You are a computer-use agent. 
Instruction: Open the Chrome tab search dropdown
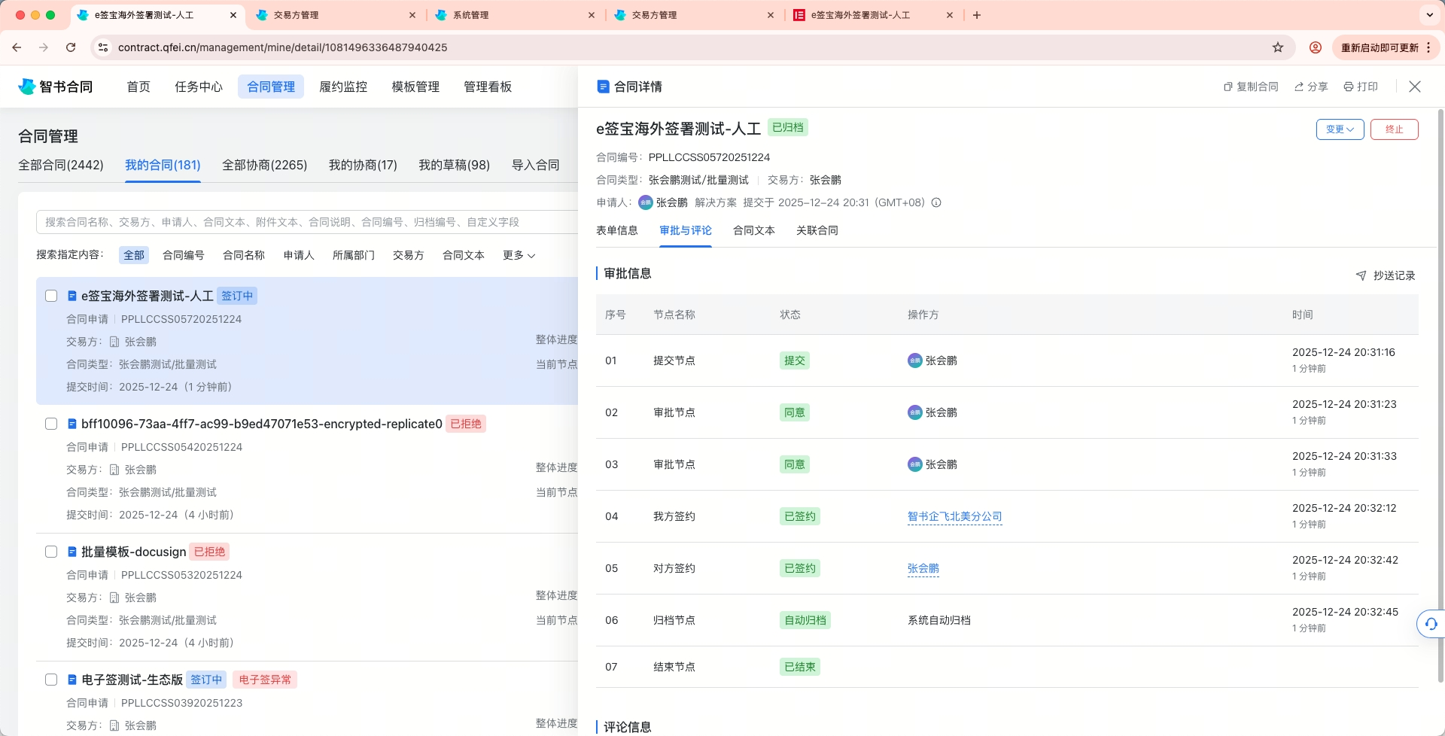[x=1428, y=15]
